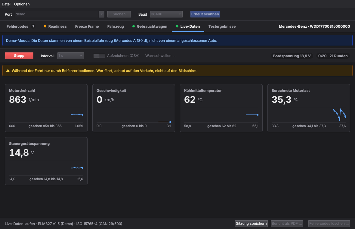Open the Freeze Frame tab
This screenshot has height=229, width=355.
point(87,27)
